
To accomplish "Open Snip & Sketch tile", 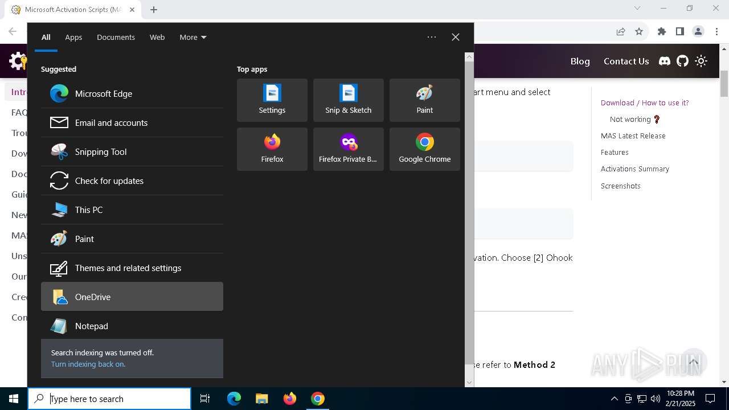I will 349,100.
